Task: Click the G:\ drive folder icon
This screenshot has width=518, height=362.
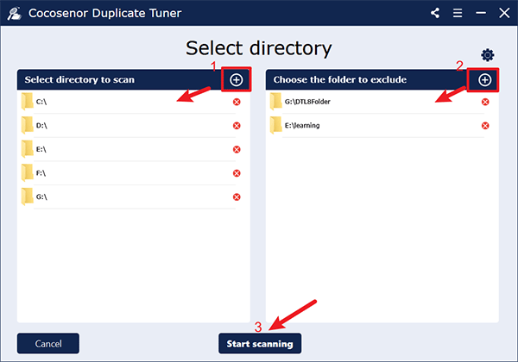Action: [x=27, y=197]
